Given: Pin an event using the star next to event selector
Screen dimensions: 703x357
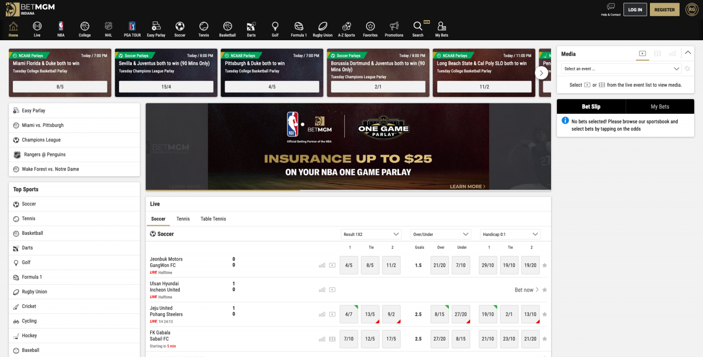Looking at the screenshot, I should (x=687, y=69).
